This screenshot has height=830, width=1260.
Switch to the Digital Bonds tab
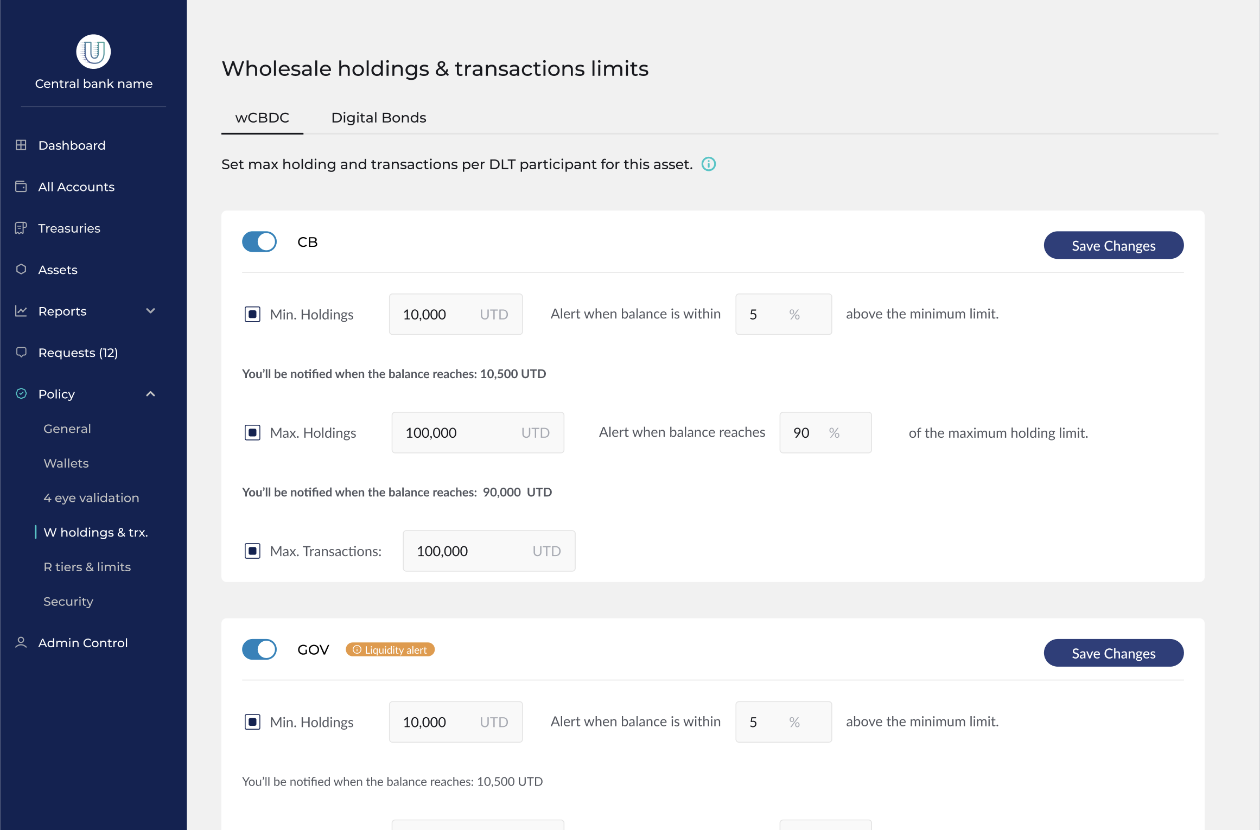(x=378, y=118)
